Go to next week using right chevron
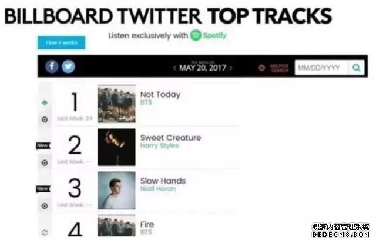 point(231,68)
